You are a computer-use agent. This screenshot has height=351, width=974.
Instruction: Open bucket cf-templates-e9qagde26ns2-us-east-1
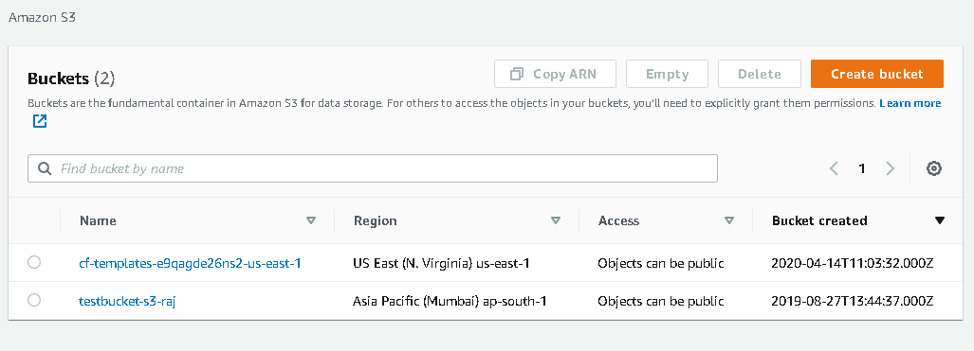(190, 263)
